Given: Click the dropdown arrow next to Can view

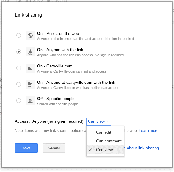Looking at the screenshot, I should (108, 121).
